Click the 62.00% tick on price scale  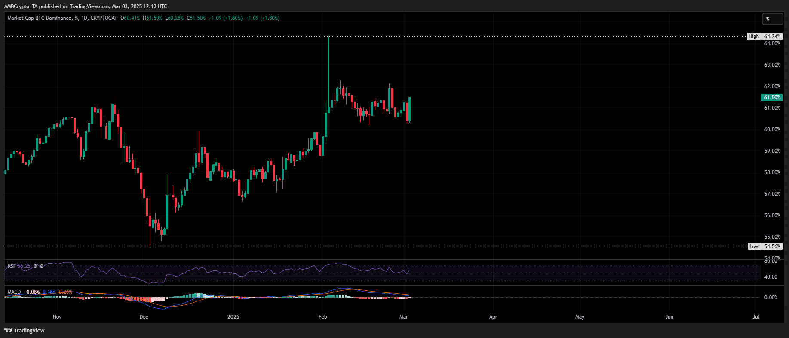click(x=772, y=86)
